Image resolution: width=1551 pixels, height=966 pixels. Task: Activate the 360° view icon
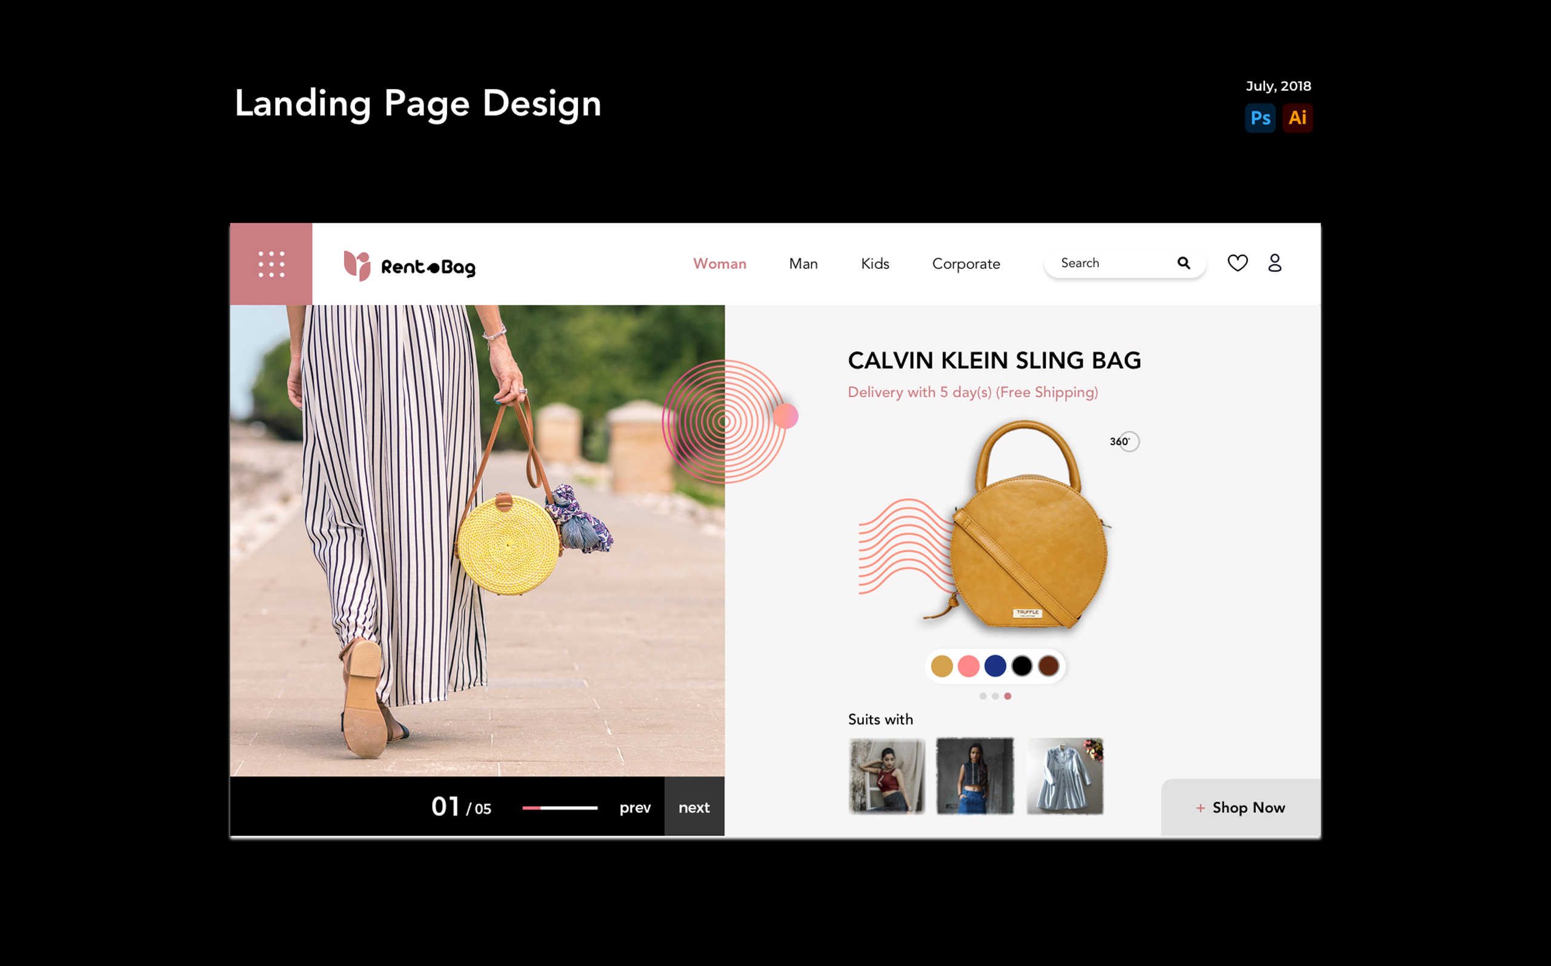pyautogui.click(x=1124, y=441)
